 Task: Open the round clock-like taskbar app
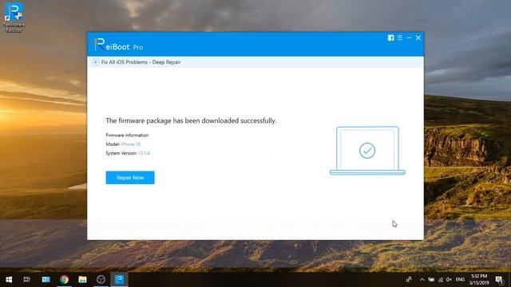(x=101, y=280)
